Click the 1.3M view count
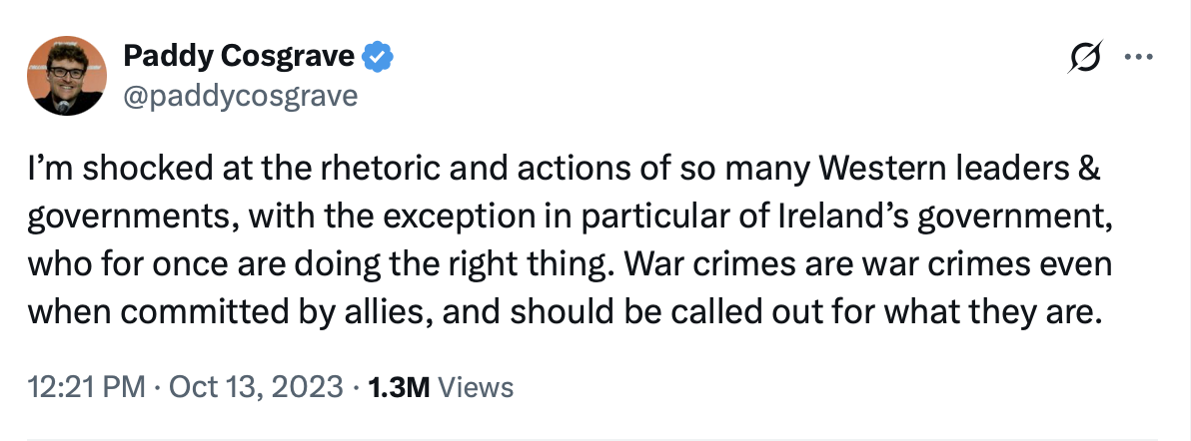This screenshot has height=441, width=1191. pos(399,387)
